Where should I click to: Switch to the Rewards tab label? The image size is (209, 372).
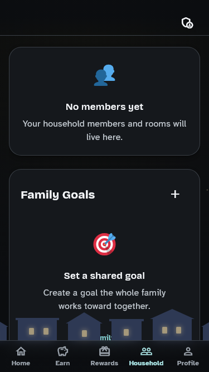104,363
